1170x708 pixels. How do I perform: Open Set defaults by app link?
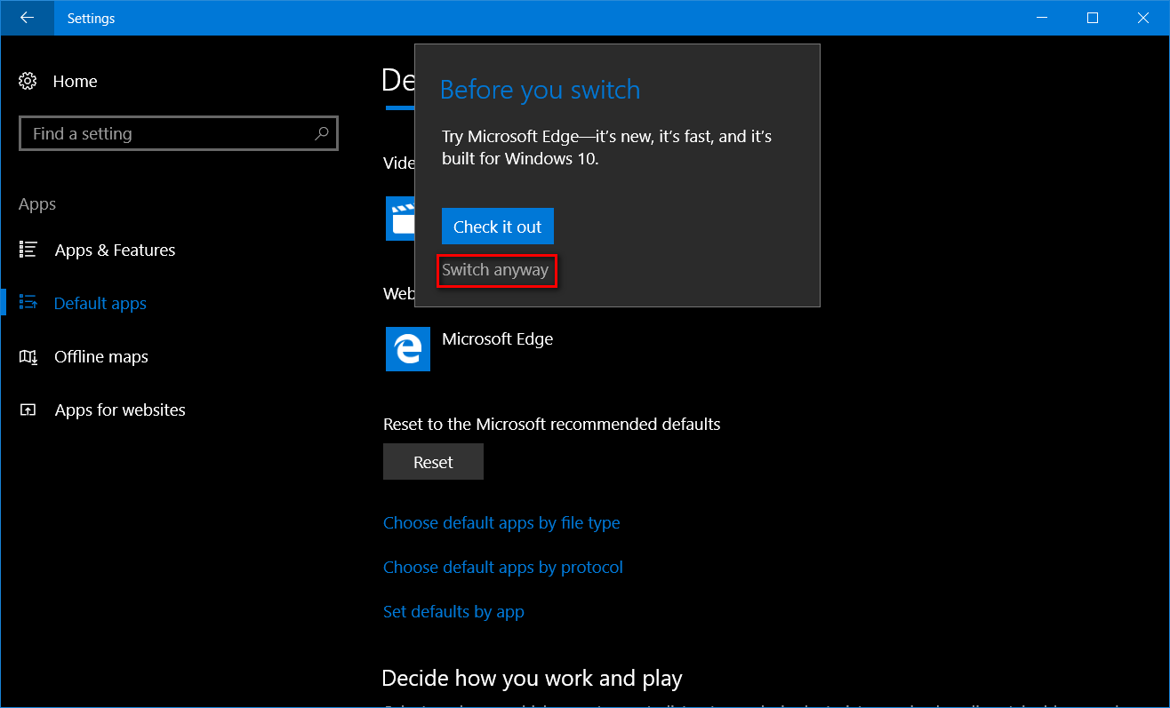pos(453,612)
